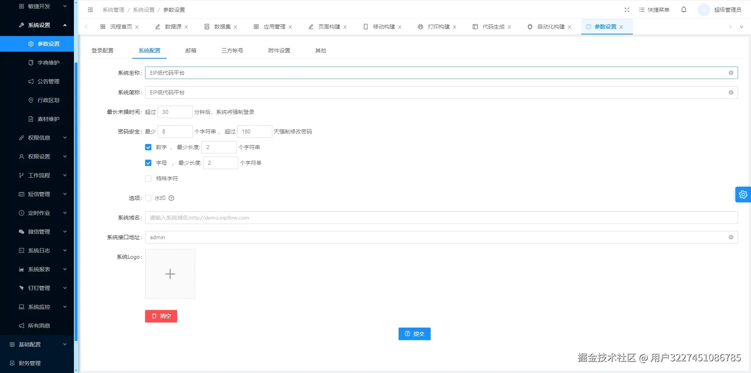Screen dimensions: 751x373
Task: Expand the 定时作业 sidebar menu
Action: (x=37, y=213)
